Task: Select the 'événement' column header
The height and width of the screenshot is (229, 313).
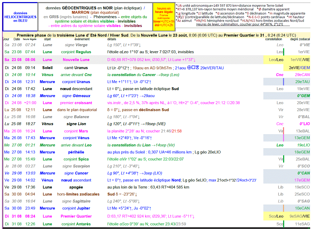Action: [x=82, y=39]
